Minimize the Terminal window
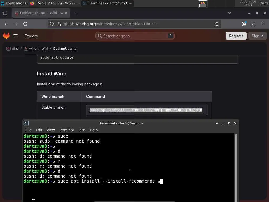This screenshot has height=202, width=269. (x=223, y=123)
